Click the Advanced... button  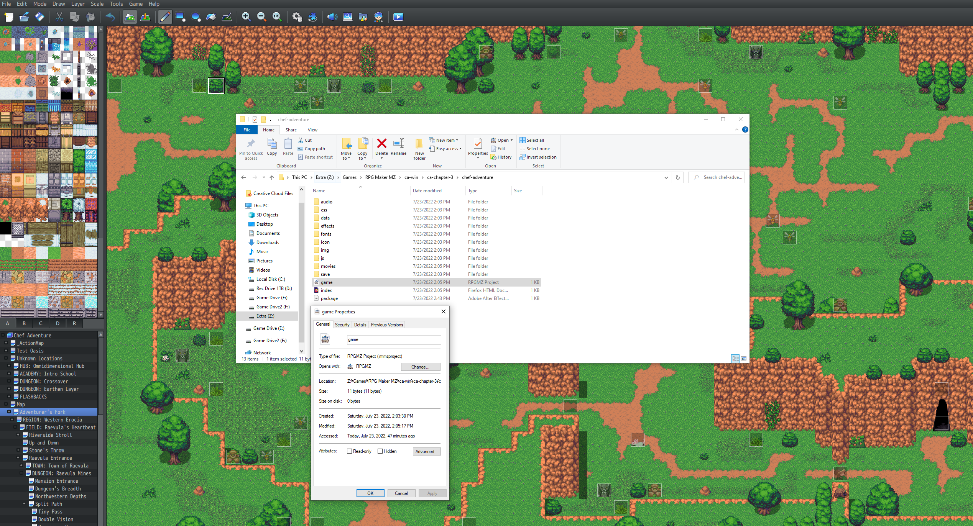coord(427,452)
